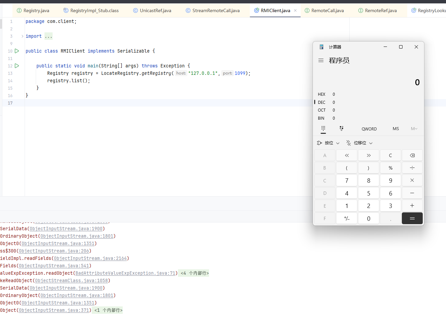Screen dimensions: 446x329
Task: Click the equals key in calculator
Action: [412, 218]
